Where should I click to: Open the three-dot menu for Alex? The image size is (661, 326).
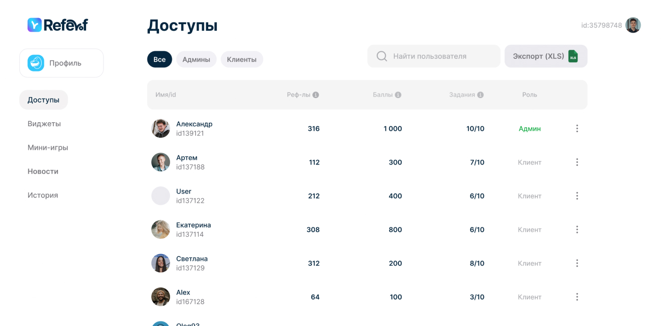(577, 297)
